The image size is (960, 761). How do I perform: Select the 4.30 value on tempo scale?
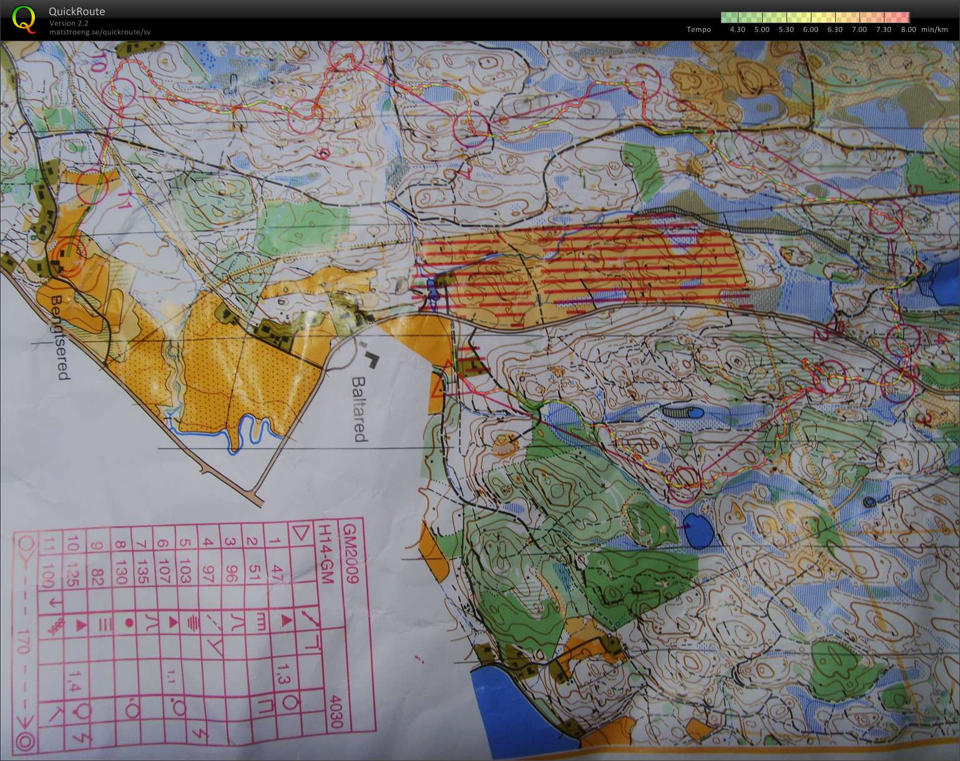(x=737, y=29)
